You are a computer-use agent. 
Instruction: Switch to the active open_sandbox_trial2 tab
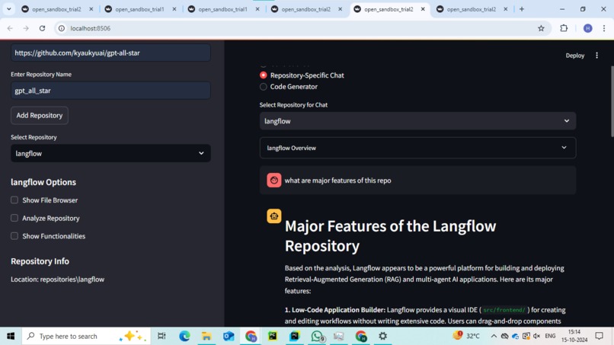[389, 9]
